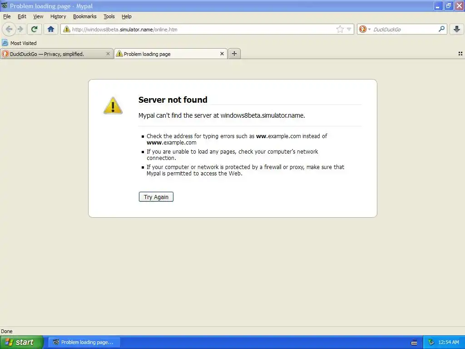Bookmark this page with the star icon
This screenshot has height=349, width=465.
[340, 29]
